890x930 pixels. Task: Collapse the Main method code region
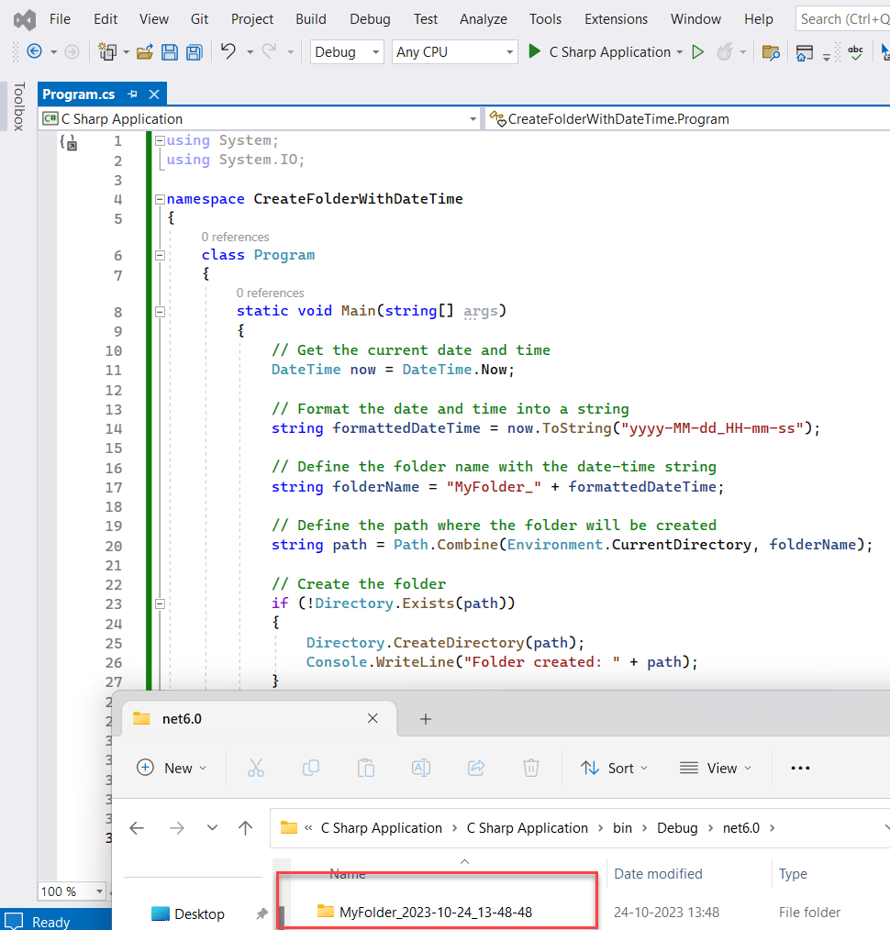[x=160, y=310]
